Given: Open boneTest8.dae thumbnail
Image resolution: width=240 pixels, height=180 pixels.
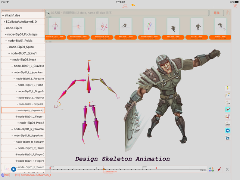Looking at the screenshot, I should point(78,27).
